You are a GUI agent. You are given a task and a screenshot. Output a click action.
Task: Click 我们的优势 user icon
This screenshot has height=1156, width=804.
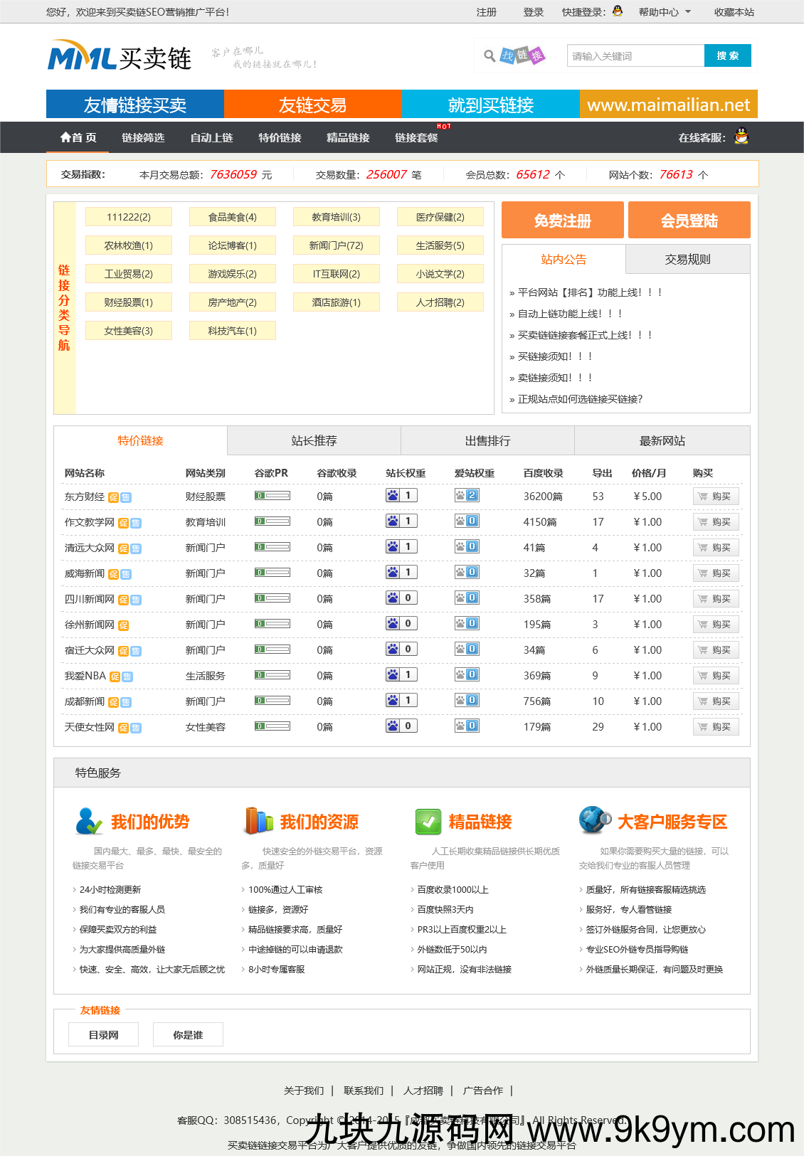point(89,821)
